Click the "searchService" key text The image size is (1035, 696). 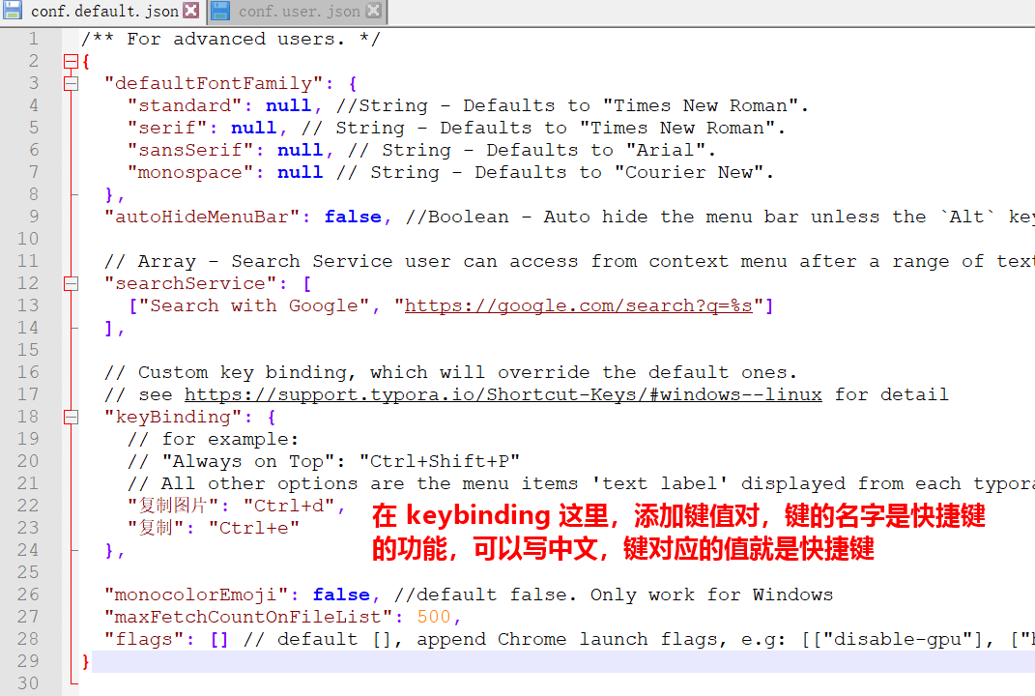(x=190, y=284)
